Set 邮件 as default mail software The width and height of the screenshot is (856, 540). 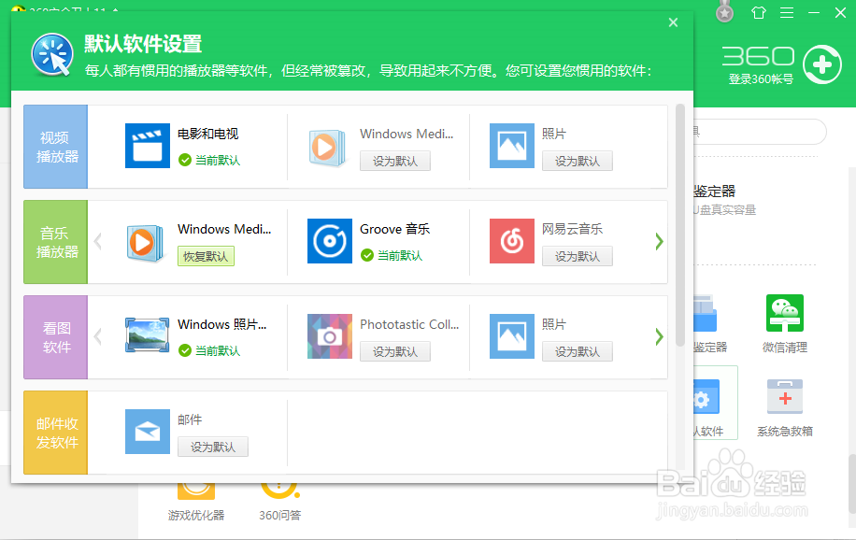click(212, 447)
